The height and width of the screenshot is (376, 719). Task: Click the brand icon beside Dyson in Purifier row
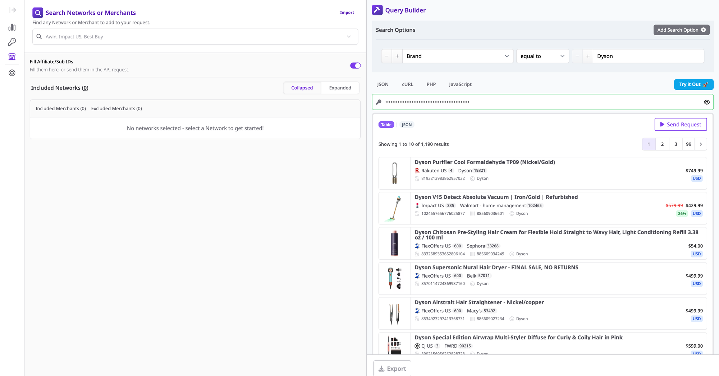click(x=472, y=178)
